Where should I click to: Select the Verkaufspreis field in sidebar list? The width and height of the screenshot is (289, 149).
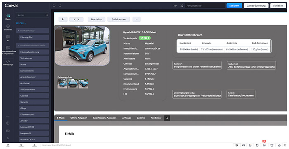[34, 58]
